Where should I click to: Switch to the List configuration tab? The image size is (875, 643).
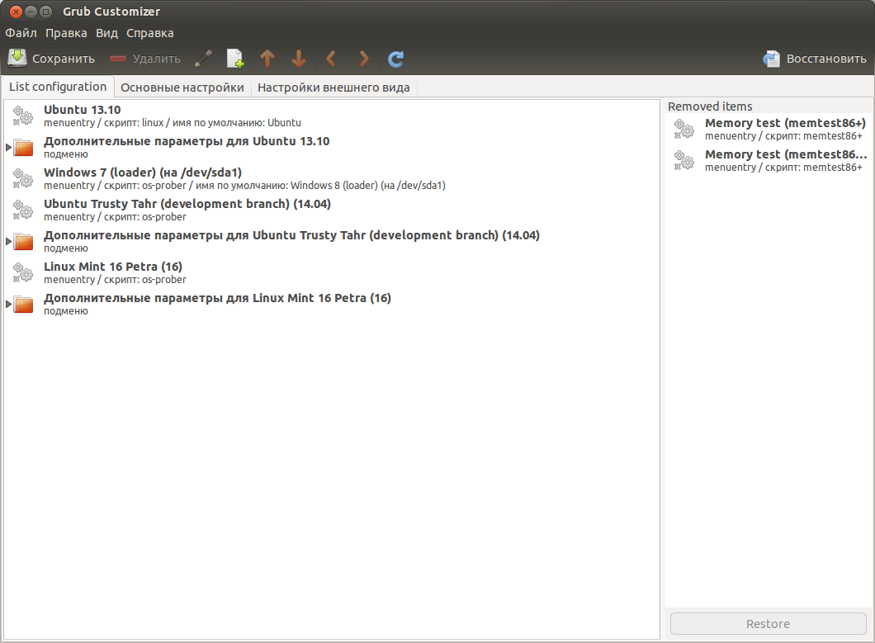coord(58,87)
